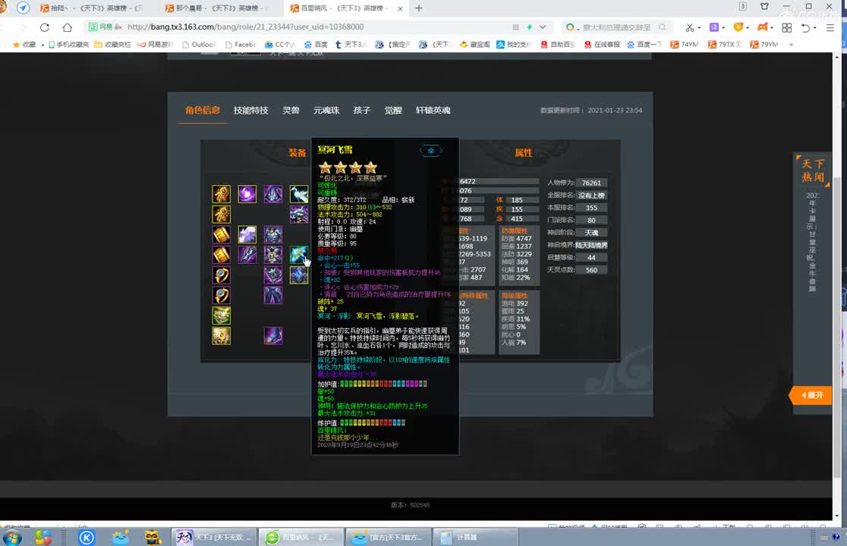
Task: Select the purple boots equipment icon
Action: point(273,336)
